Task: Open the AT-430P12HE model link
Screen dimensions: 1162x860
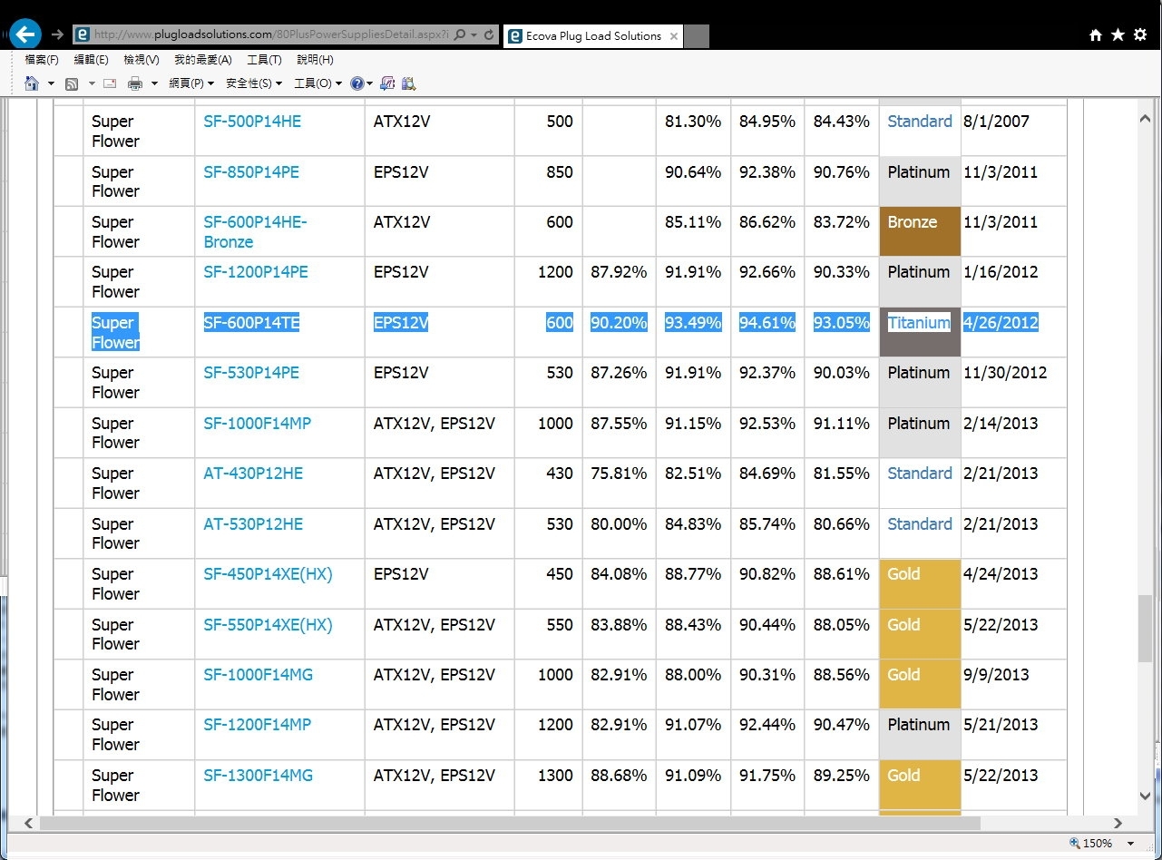Action: (253, 474)
